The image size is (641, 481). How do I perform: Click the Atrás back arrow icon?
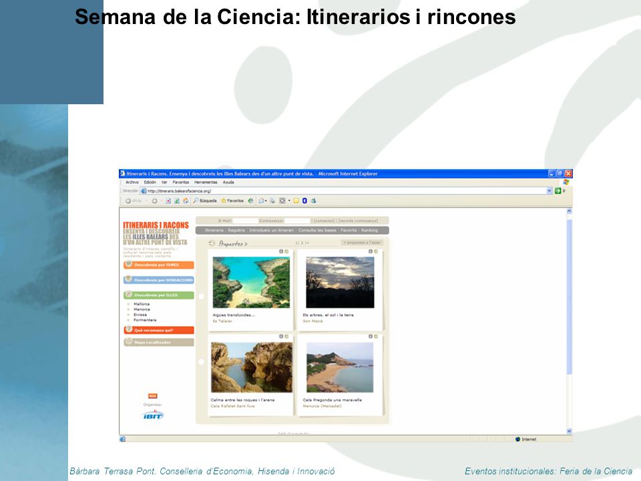tap(128, 201)
